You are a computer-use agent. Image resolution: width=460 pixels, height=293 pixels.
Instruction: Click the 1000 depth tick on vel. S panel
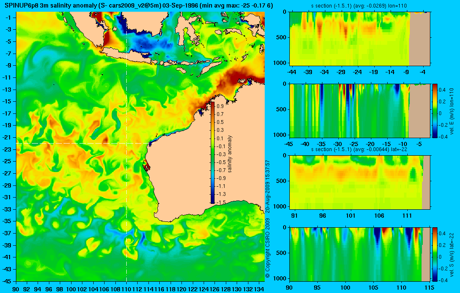280,278
